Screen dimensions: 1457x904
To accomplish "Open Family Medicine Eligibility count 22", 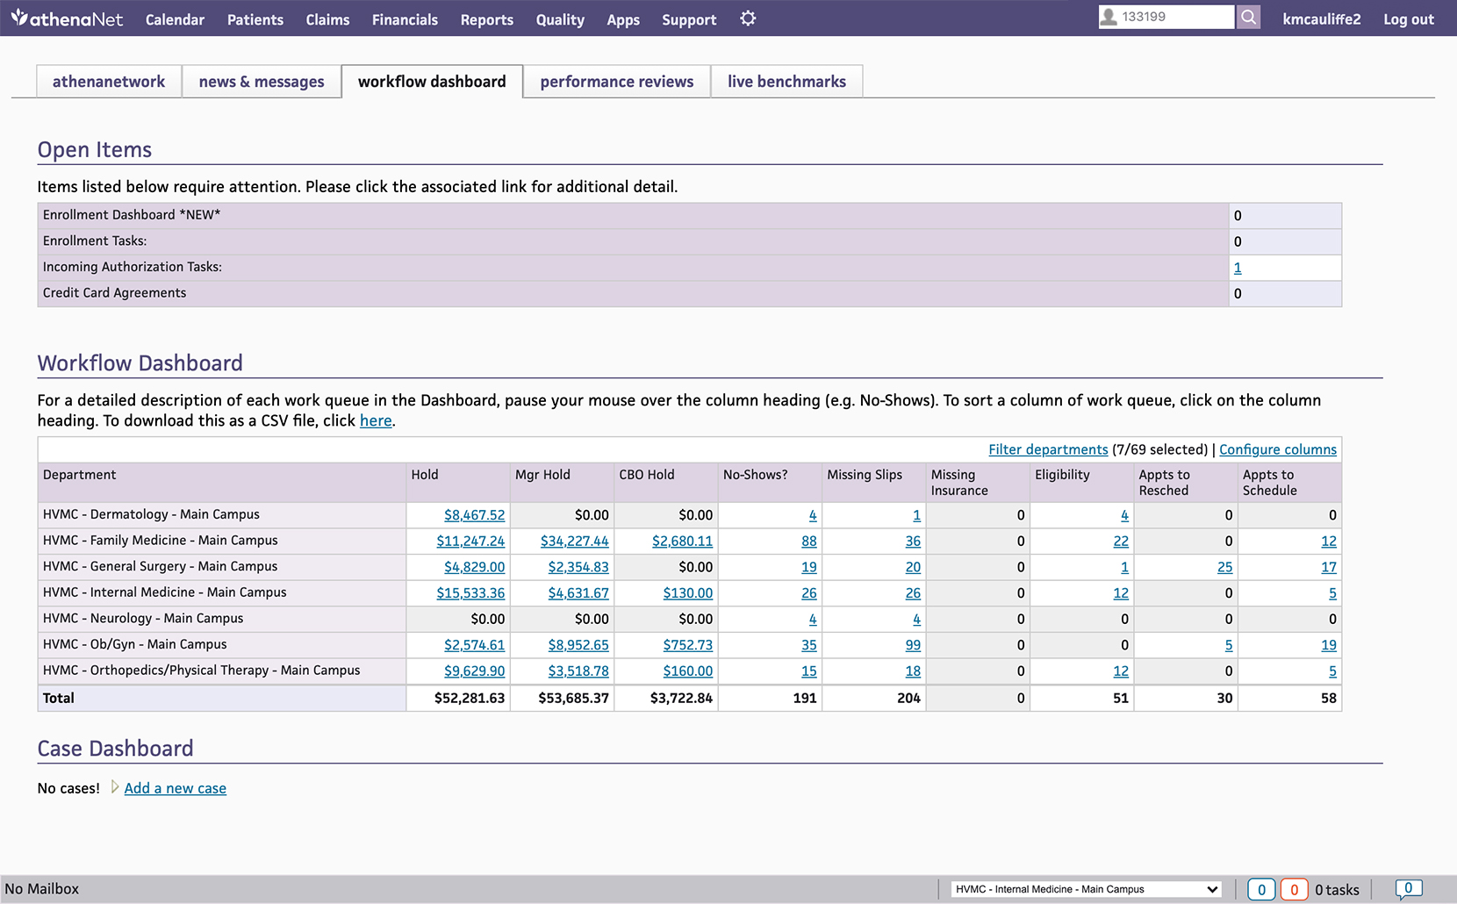I will point(1121,542).
